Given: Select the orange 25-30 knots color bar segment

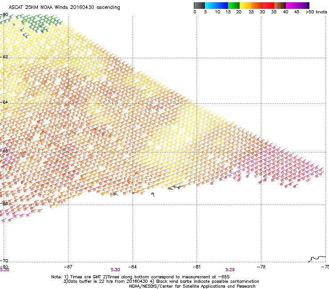Looking at the screenshot, I should click(257, 5).
